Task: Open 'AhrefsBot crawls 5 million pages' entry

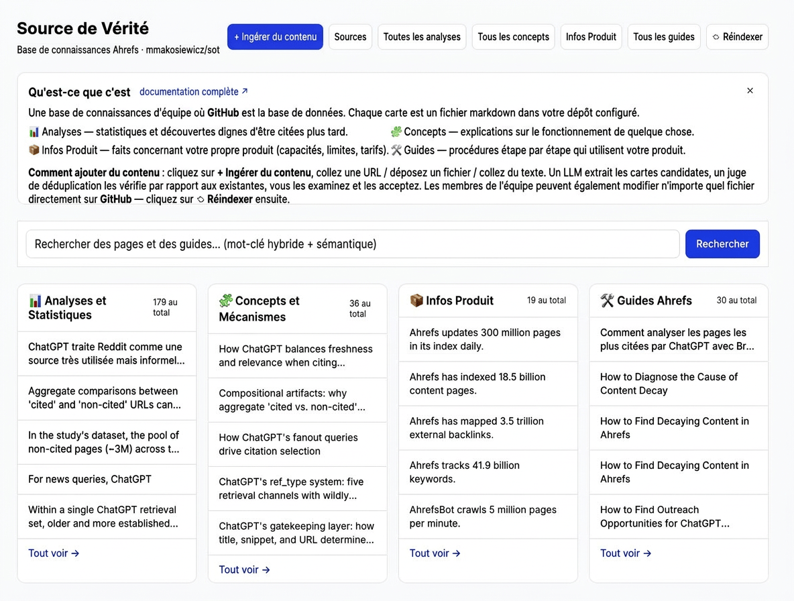Action: (488, 516)
